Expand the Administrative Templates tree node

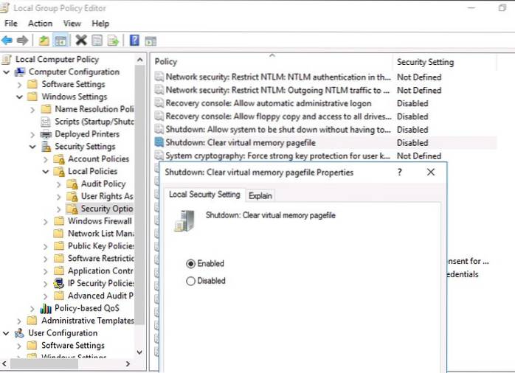[x=19, y=321]
